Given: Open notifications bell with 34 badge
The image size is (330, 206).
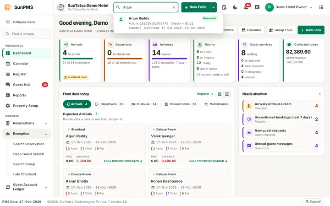Looking at the screenshot, I should point(247,7).
